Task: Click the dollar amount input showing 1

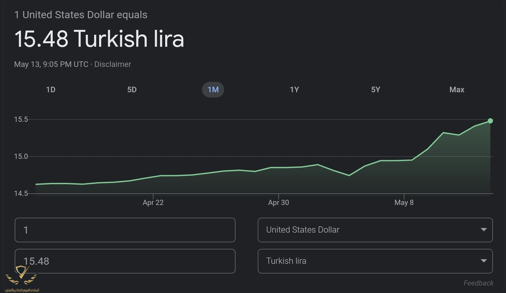Action: (125, 230)
